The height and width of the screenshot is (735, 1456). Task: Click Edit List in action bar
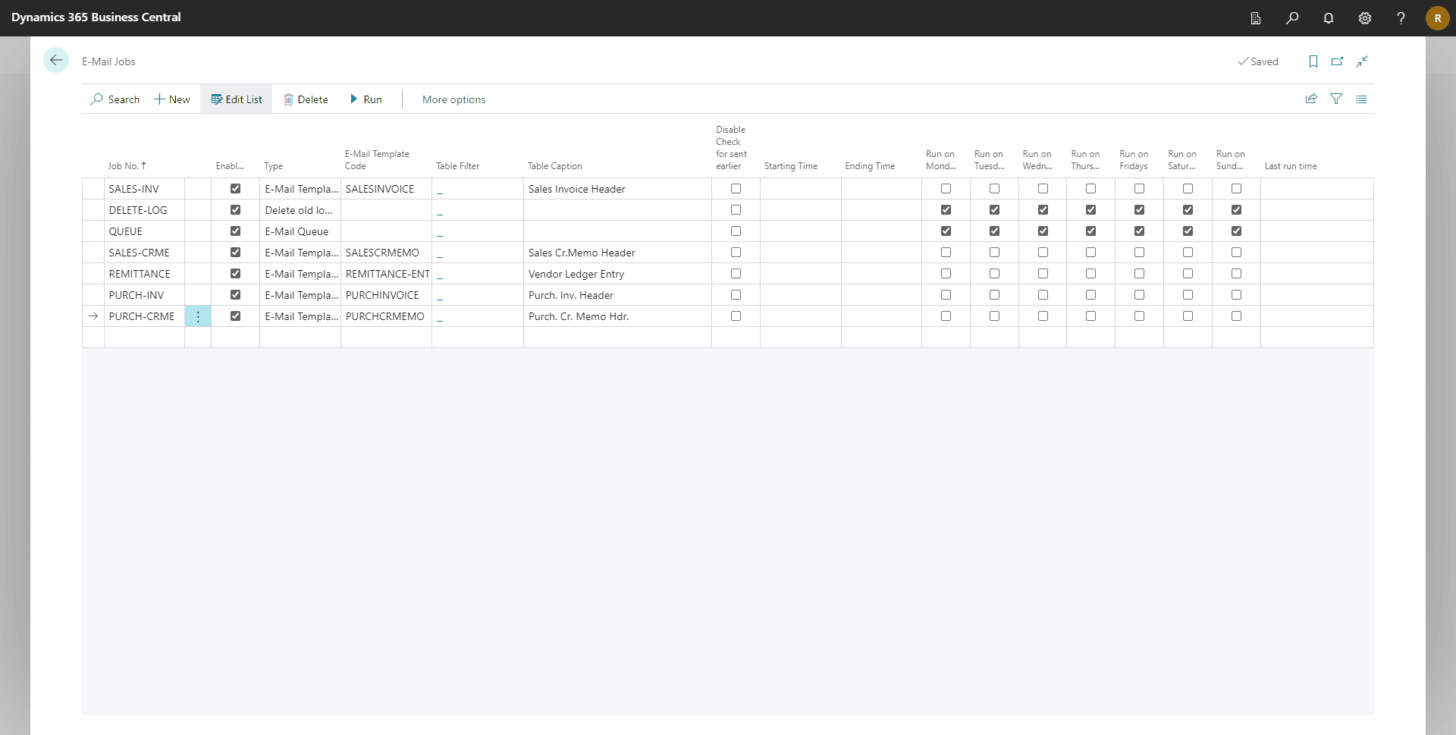tap(237, 99)
